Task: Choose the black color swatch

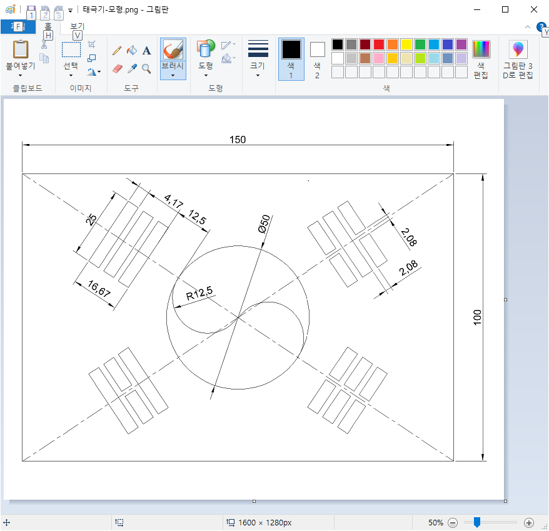Action: point(338,44)
